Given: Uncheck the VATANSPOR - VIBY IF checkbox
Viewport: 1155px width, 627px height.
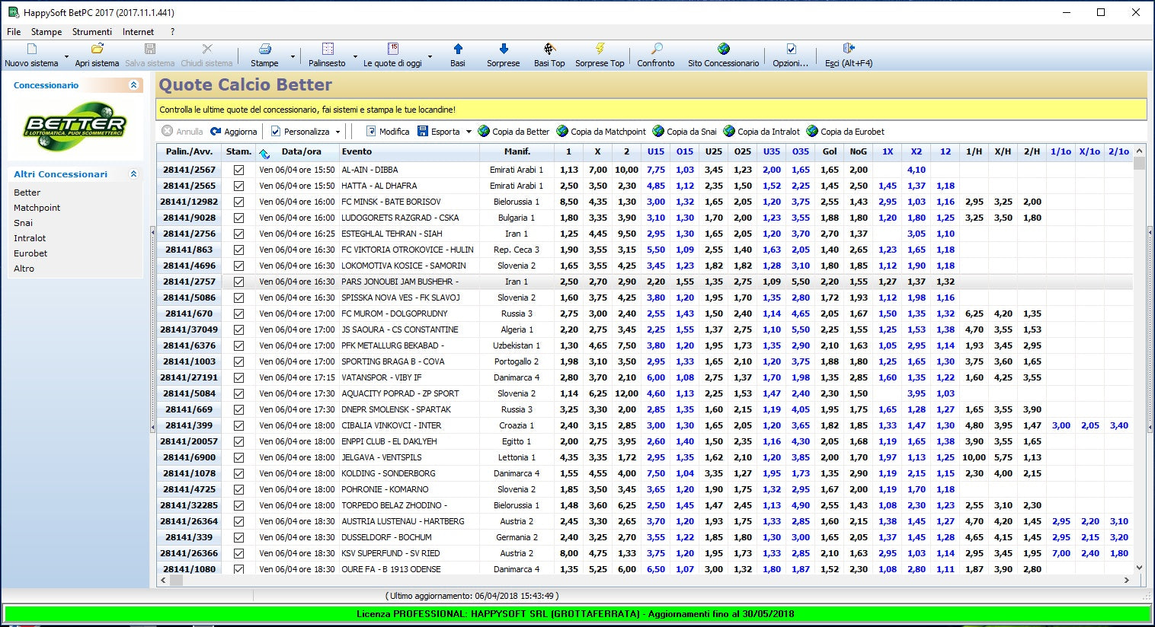Looking at the screenshot, I should click(238, 377).
